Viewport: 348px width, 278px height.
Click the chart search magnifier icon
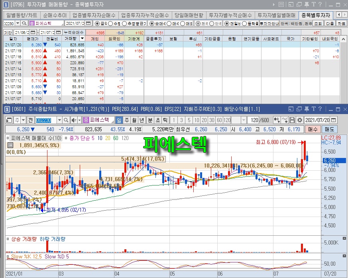click(66, 120)
